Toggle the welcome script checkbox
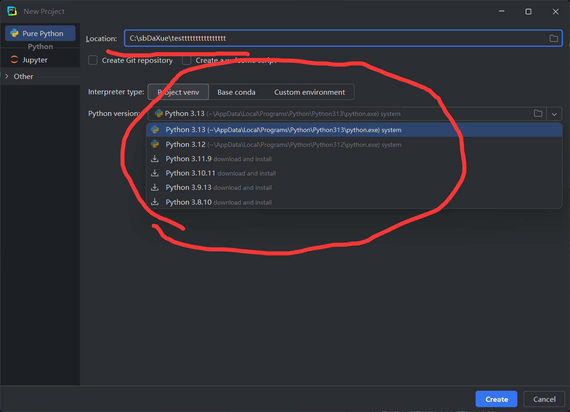Image resolution: width=570 pixels, height=412 pixels. (x=187, y=61)
